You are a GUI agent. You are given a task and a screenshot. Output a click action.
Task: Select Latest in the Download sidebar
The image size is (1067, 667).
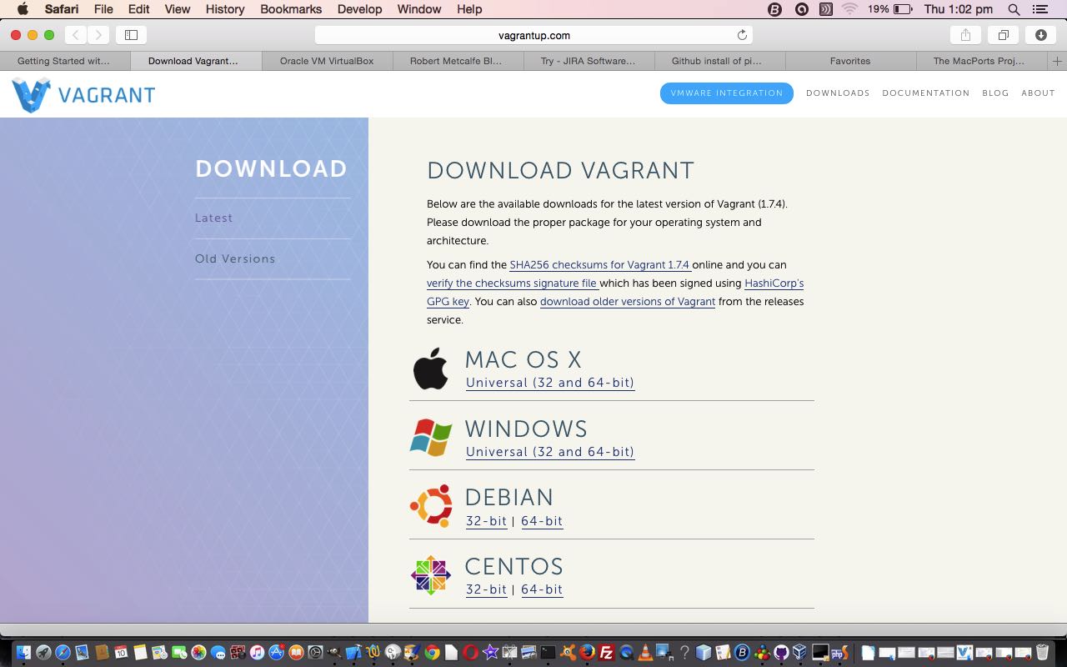click(x=213, y=218)
